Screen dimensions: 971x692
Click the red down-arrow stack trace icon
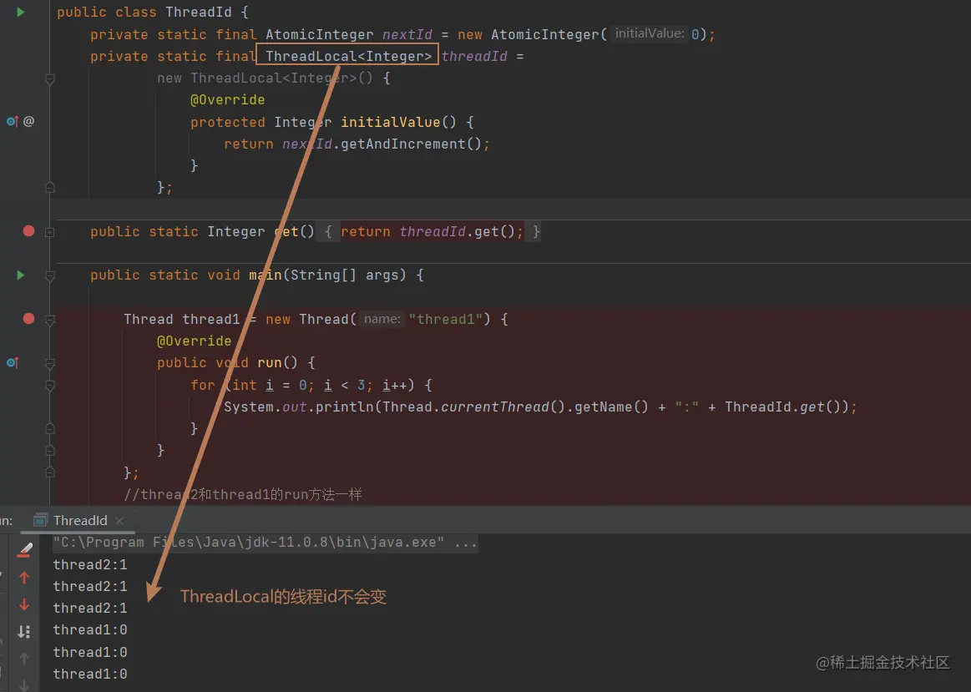point(24,604)
